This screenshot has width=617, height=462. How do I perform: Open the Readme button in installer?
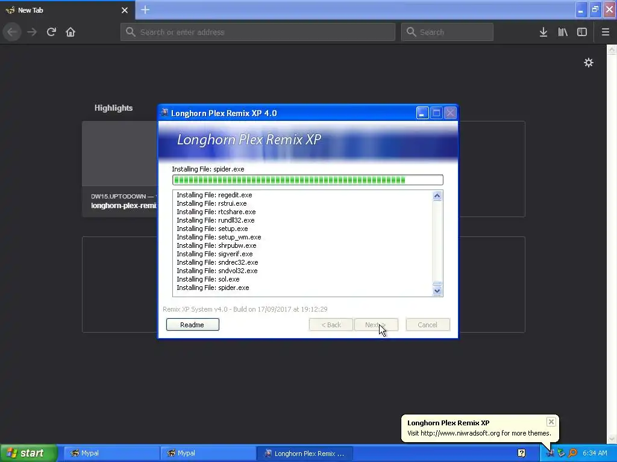coord(192,324)
